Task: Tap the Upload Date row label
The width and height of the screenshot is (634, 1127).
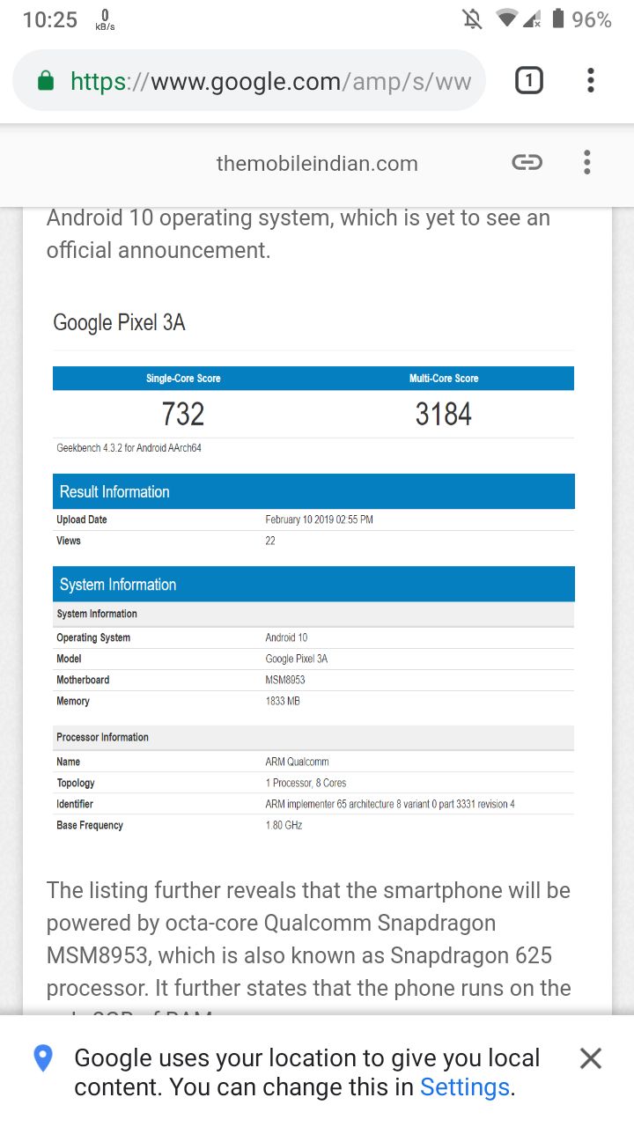Action: (82, 519)
